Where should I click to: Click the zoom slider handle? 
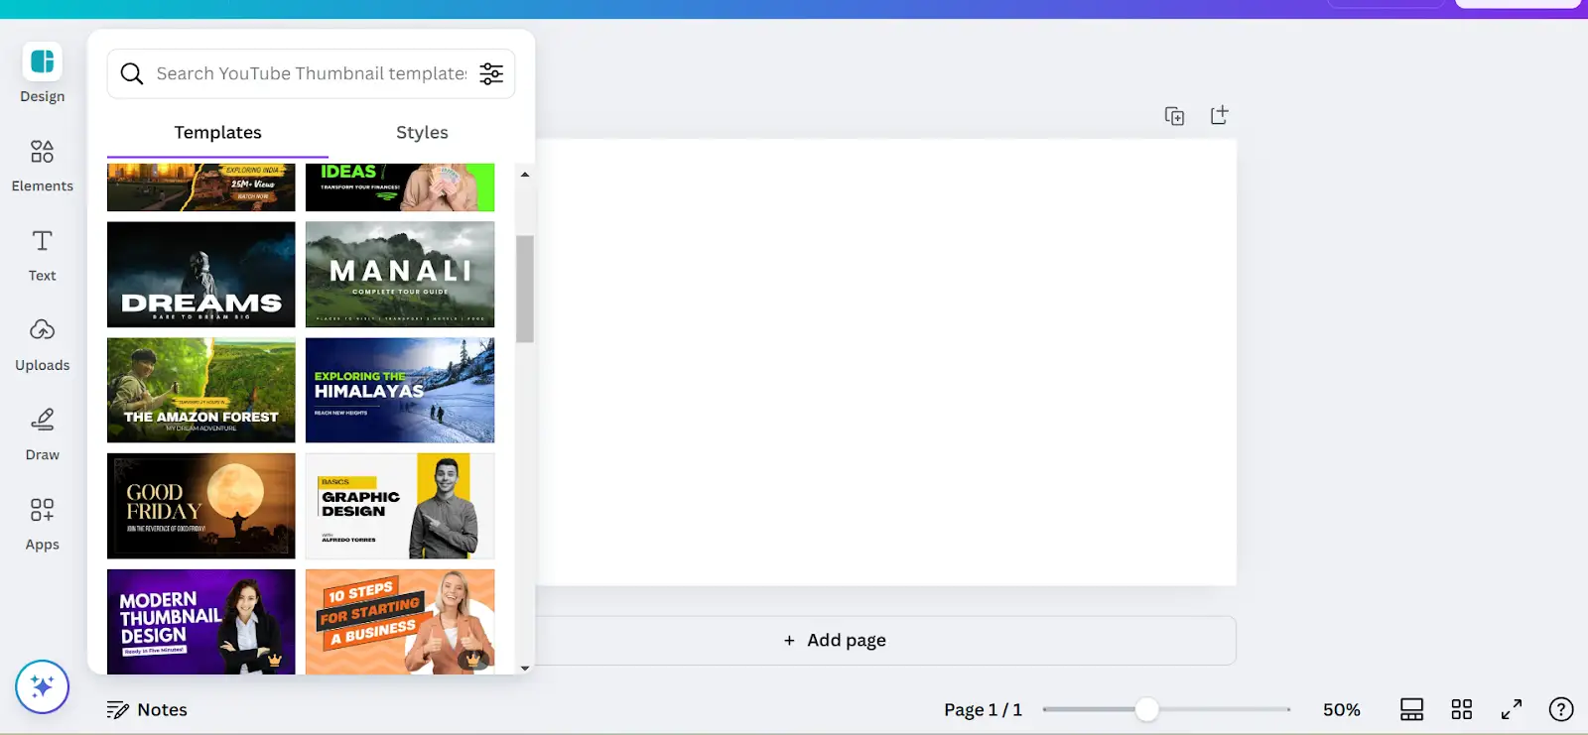click(1146, 709)
